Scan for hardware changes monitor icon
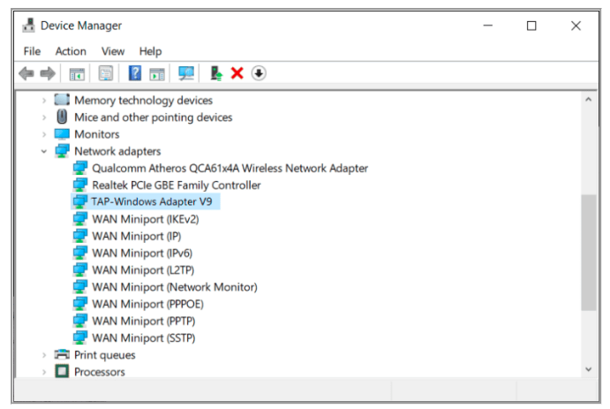This screenshot has height=409, width=610. pos(186,73)
